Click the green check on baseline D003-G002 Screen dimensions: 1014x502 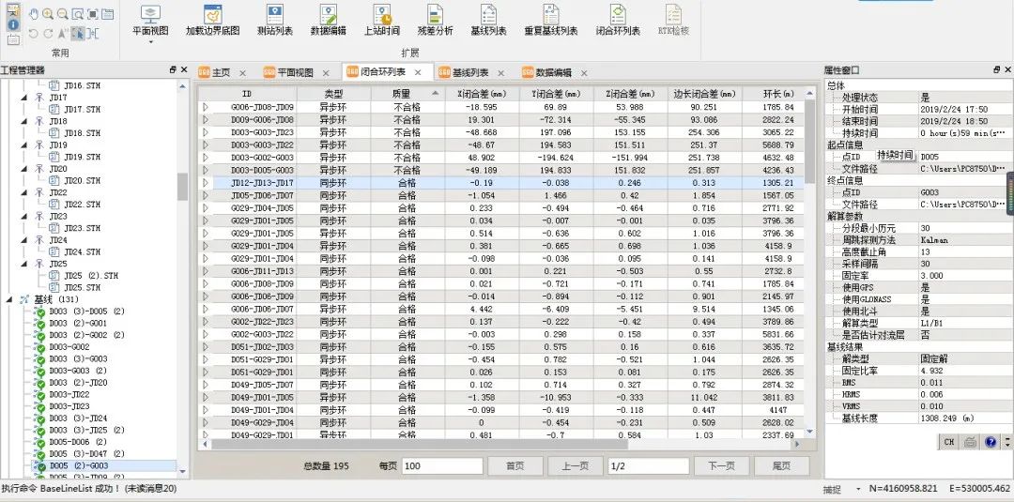[40, 347]
